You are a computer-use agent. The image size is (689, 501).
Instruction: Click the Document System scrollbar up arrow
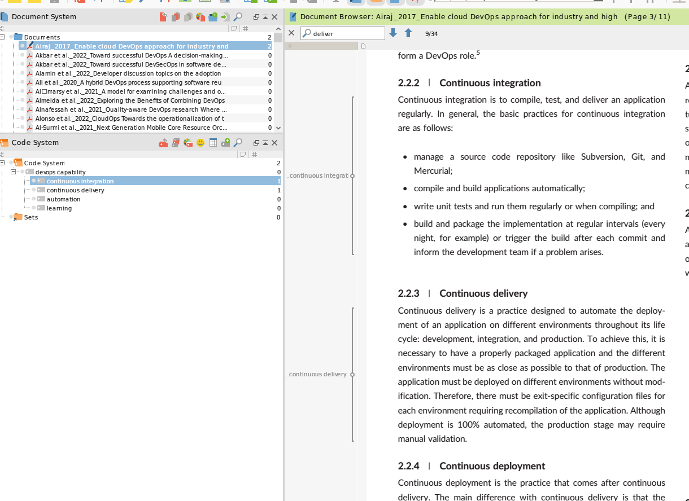coord(278,28)
